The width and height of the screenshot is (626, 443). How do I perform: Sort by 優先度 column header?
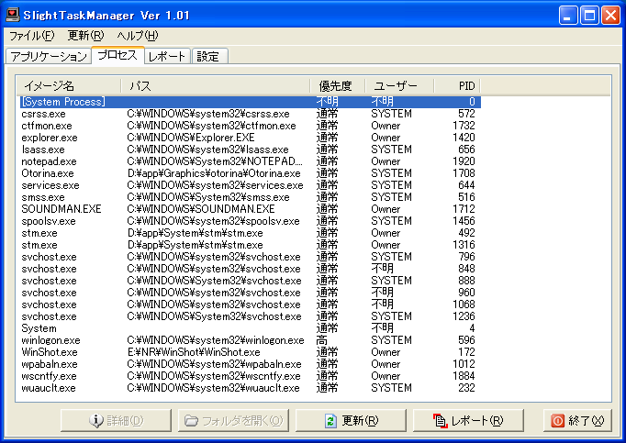[338, 86]
